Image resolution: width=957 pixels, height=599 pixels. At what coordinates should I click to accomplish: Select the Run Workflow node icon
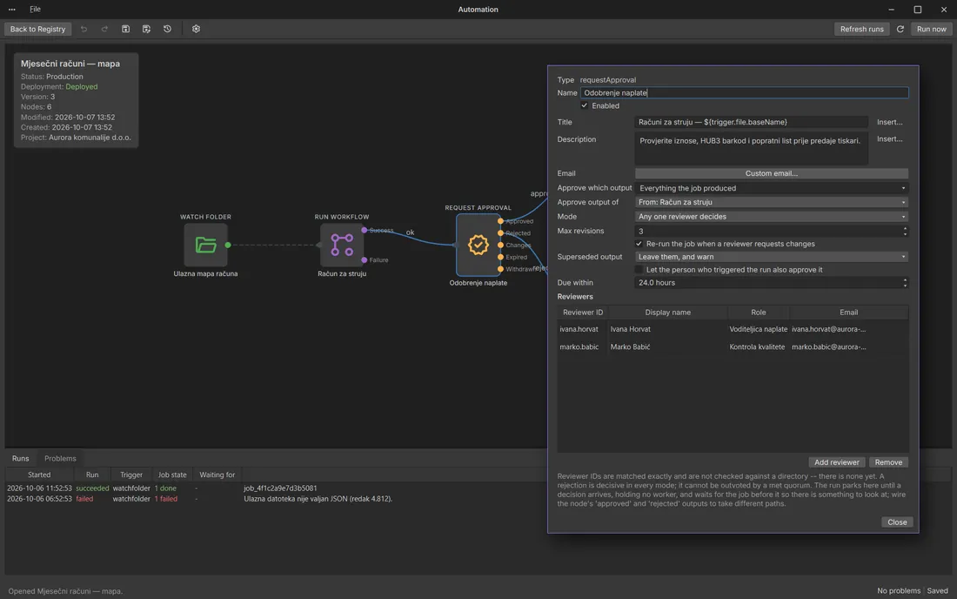[x=342, y=245]
